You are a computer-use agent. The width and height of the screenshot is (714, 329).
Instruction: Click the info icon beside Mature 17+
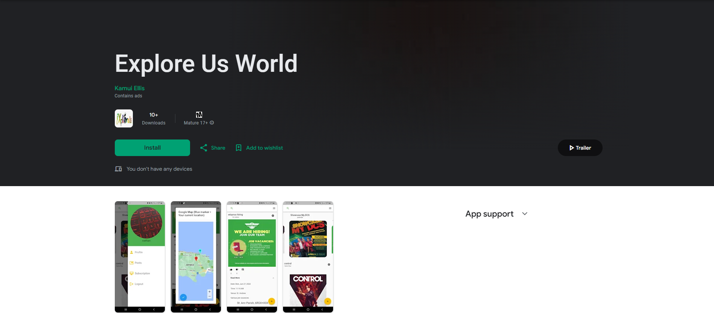coord(212,123)
